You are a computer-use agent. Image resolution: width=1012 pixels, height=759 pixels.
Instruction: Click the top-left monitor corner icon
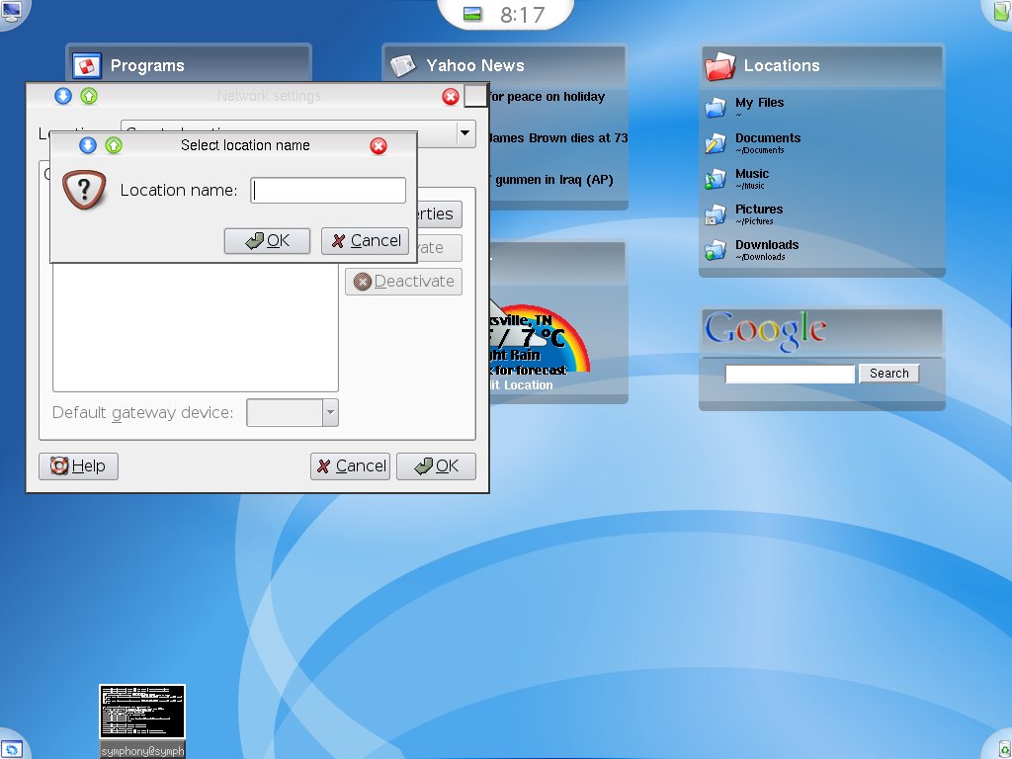[12, 12]
